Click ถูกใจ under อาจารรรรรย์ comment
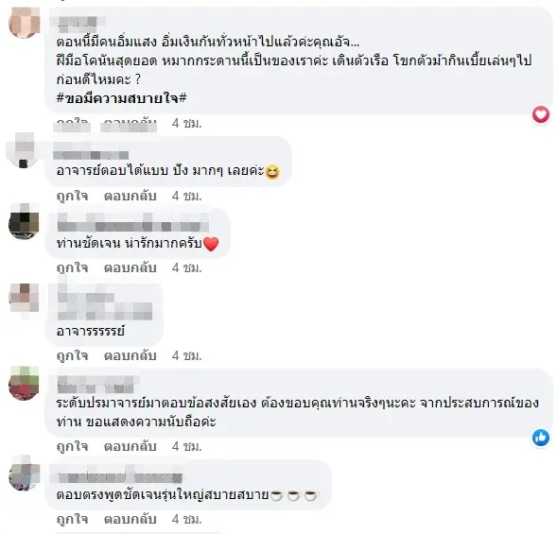 click(72, 355)
